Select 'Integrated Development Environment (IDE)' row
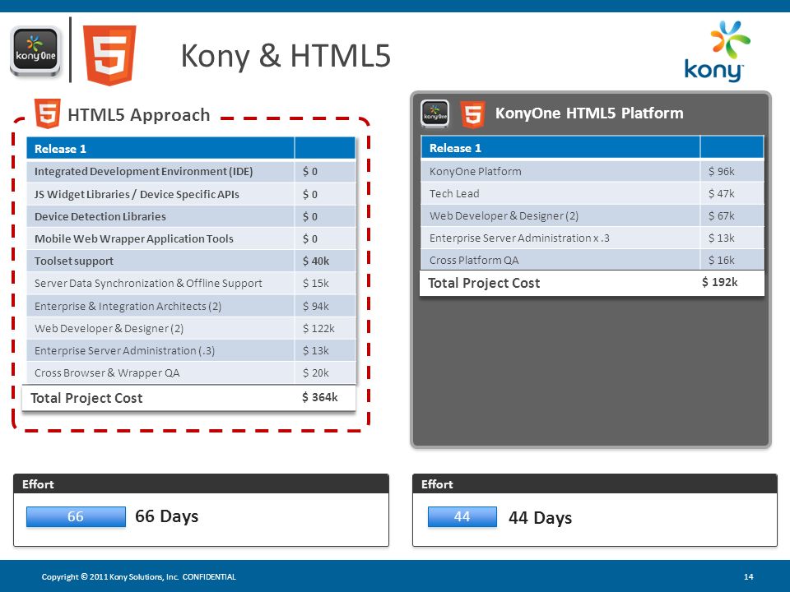Image resolution: width=790 pixels, height=592 pixels. (x=191, y=171)
